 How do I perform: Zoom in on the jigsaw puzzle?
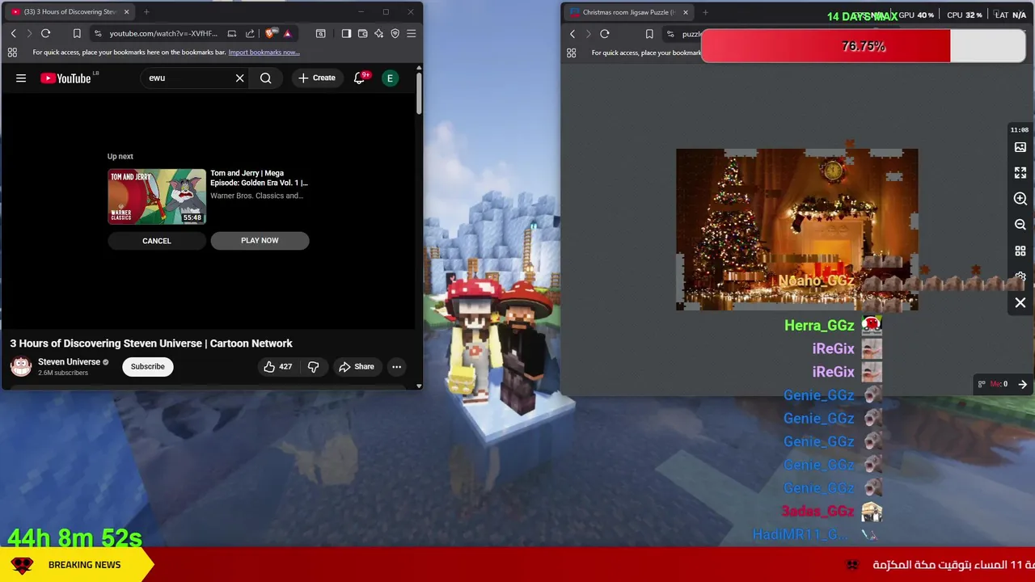(1020, 199)
